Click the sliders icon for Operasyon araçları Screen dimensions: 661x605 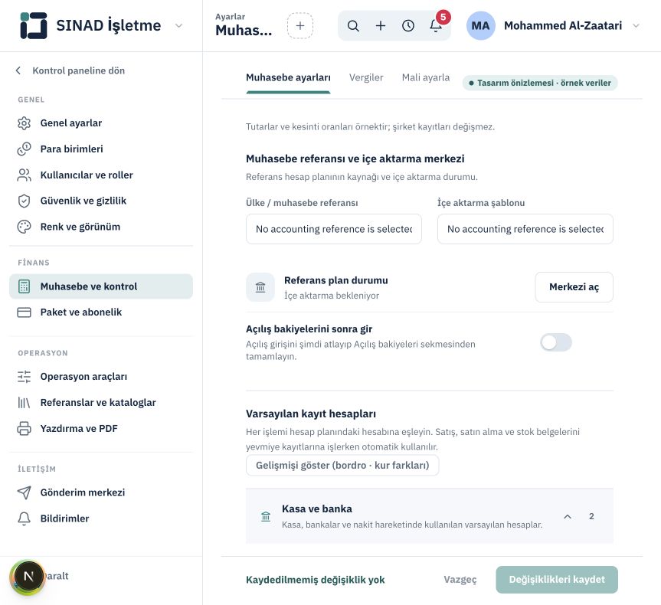pos(24,377)
